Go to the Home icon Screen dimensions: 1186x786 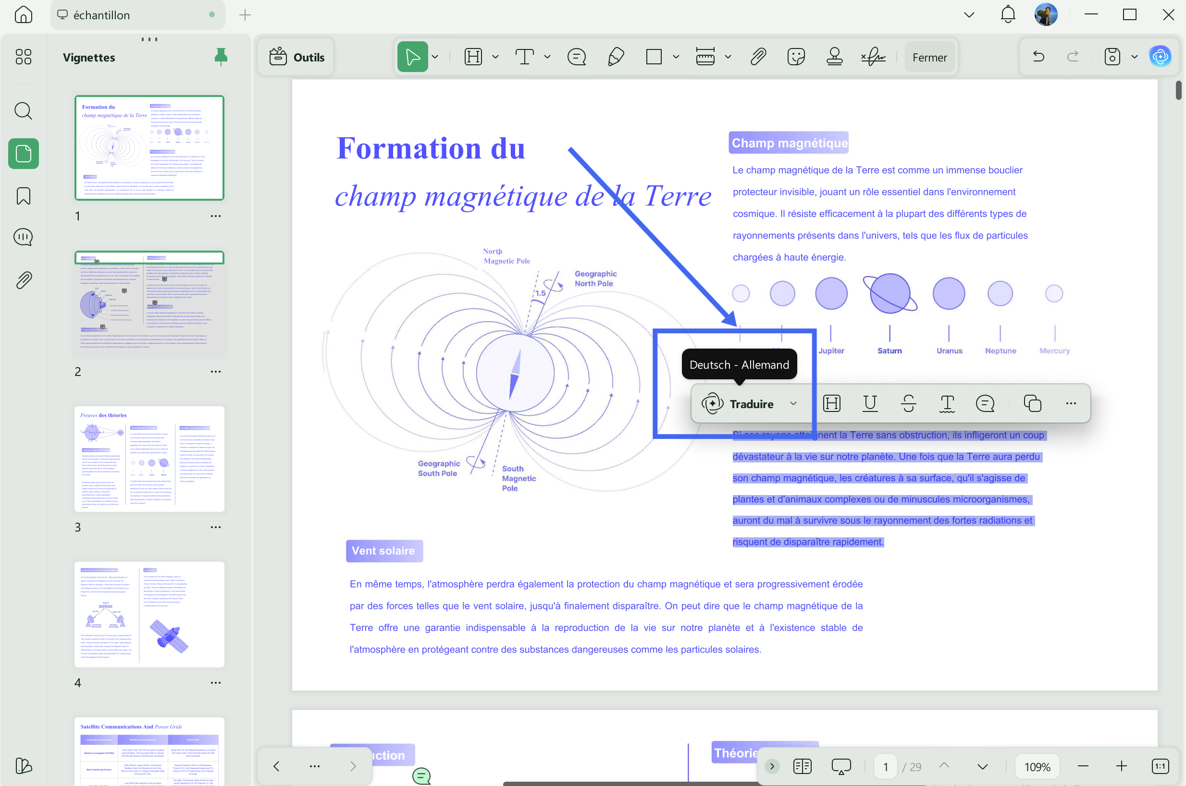tap(23, 14)
